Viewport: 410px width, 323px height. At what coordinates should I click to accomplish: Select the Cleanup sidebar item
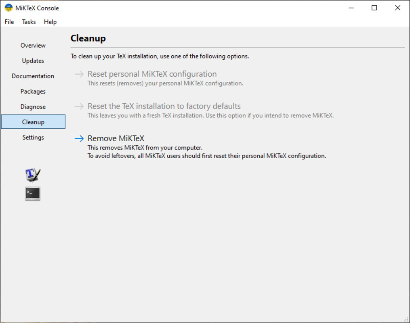(33, 122)
